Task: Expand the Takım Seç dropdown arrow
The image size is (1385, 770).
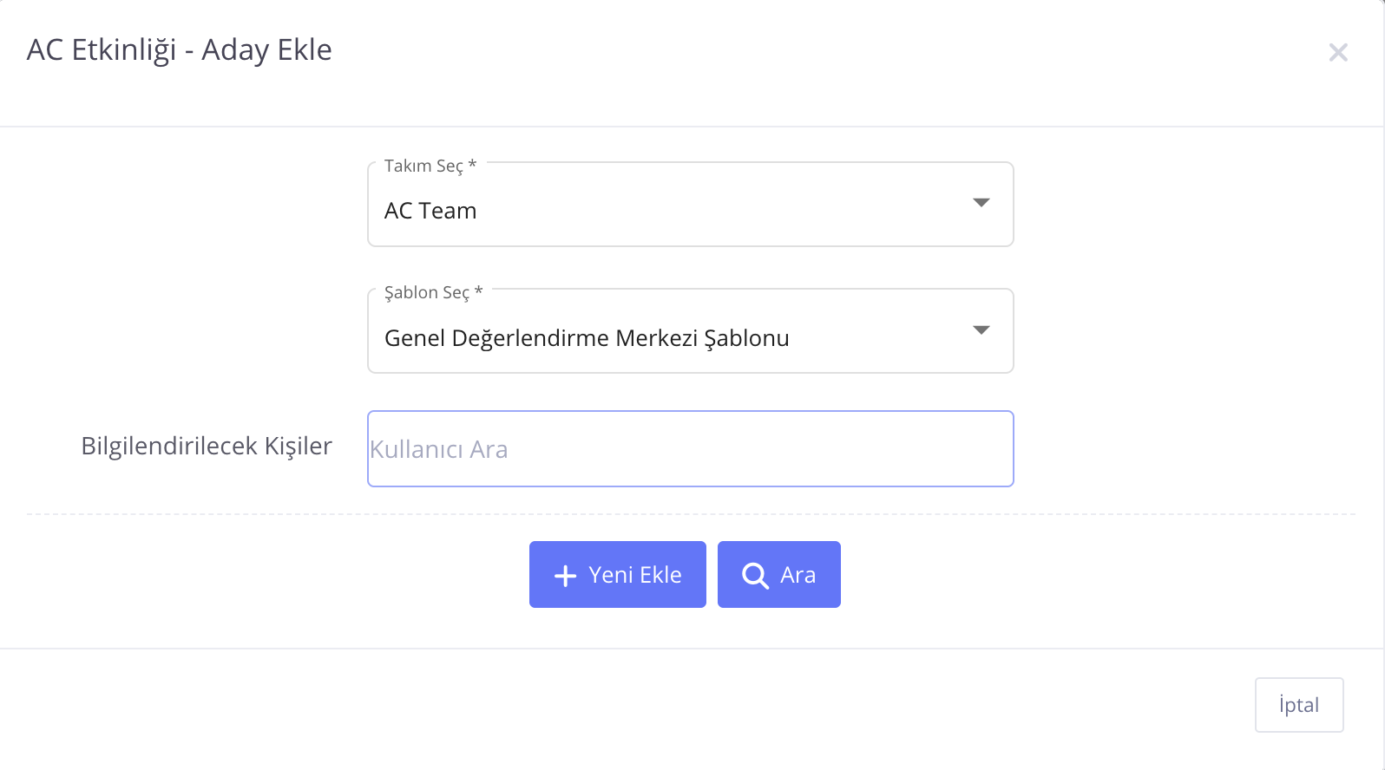Action: (981, 203)
